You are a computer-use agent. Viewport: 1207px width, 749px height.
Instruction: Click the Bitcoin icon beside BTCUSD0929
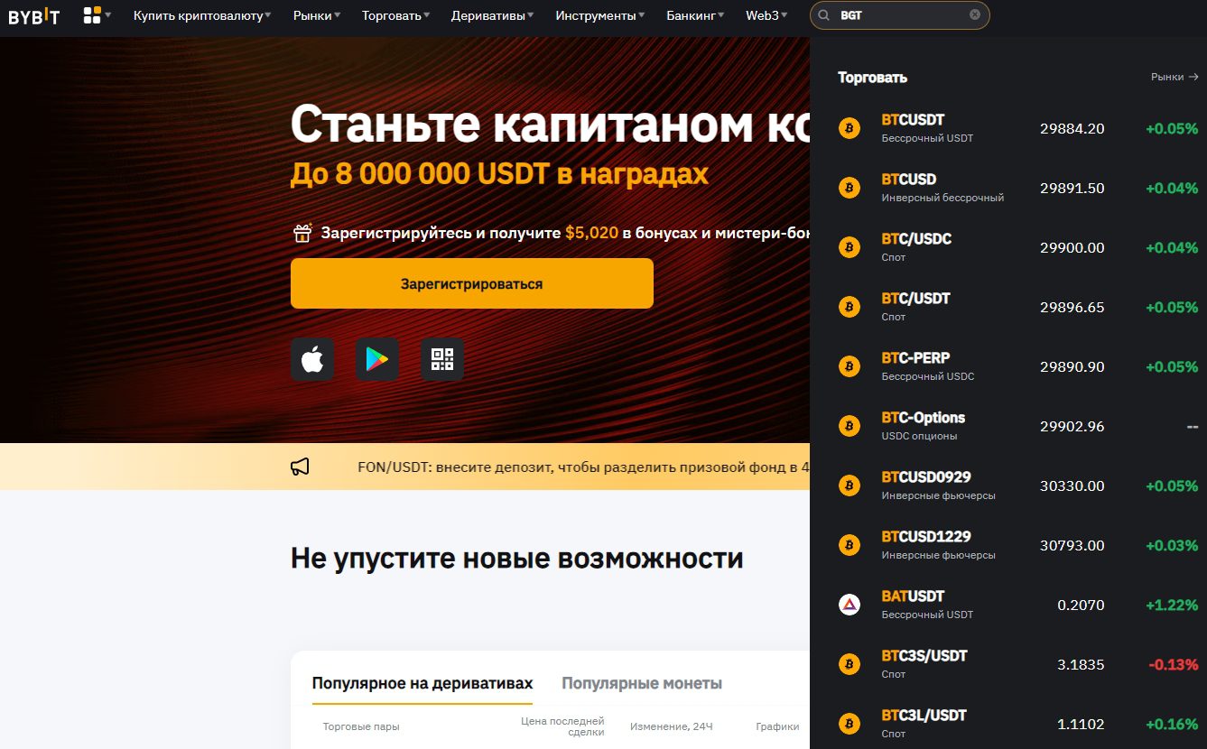850,485
